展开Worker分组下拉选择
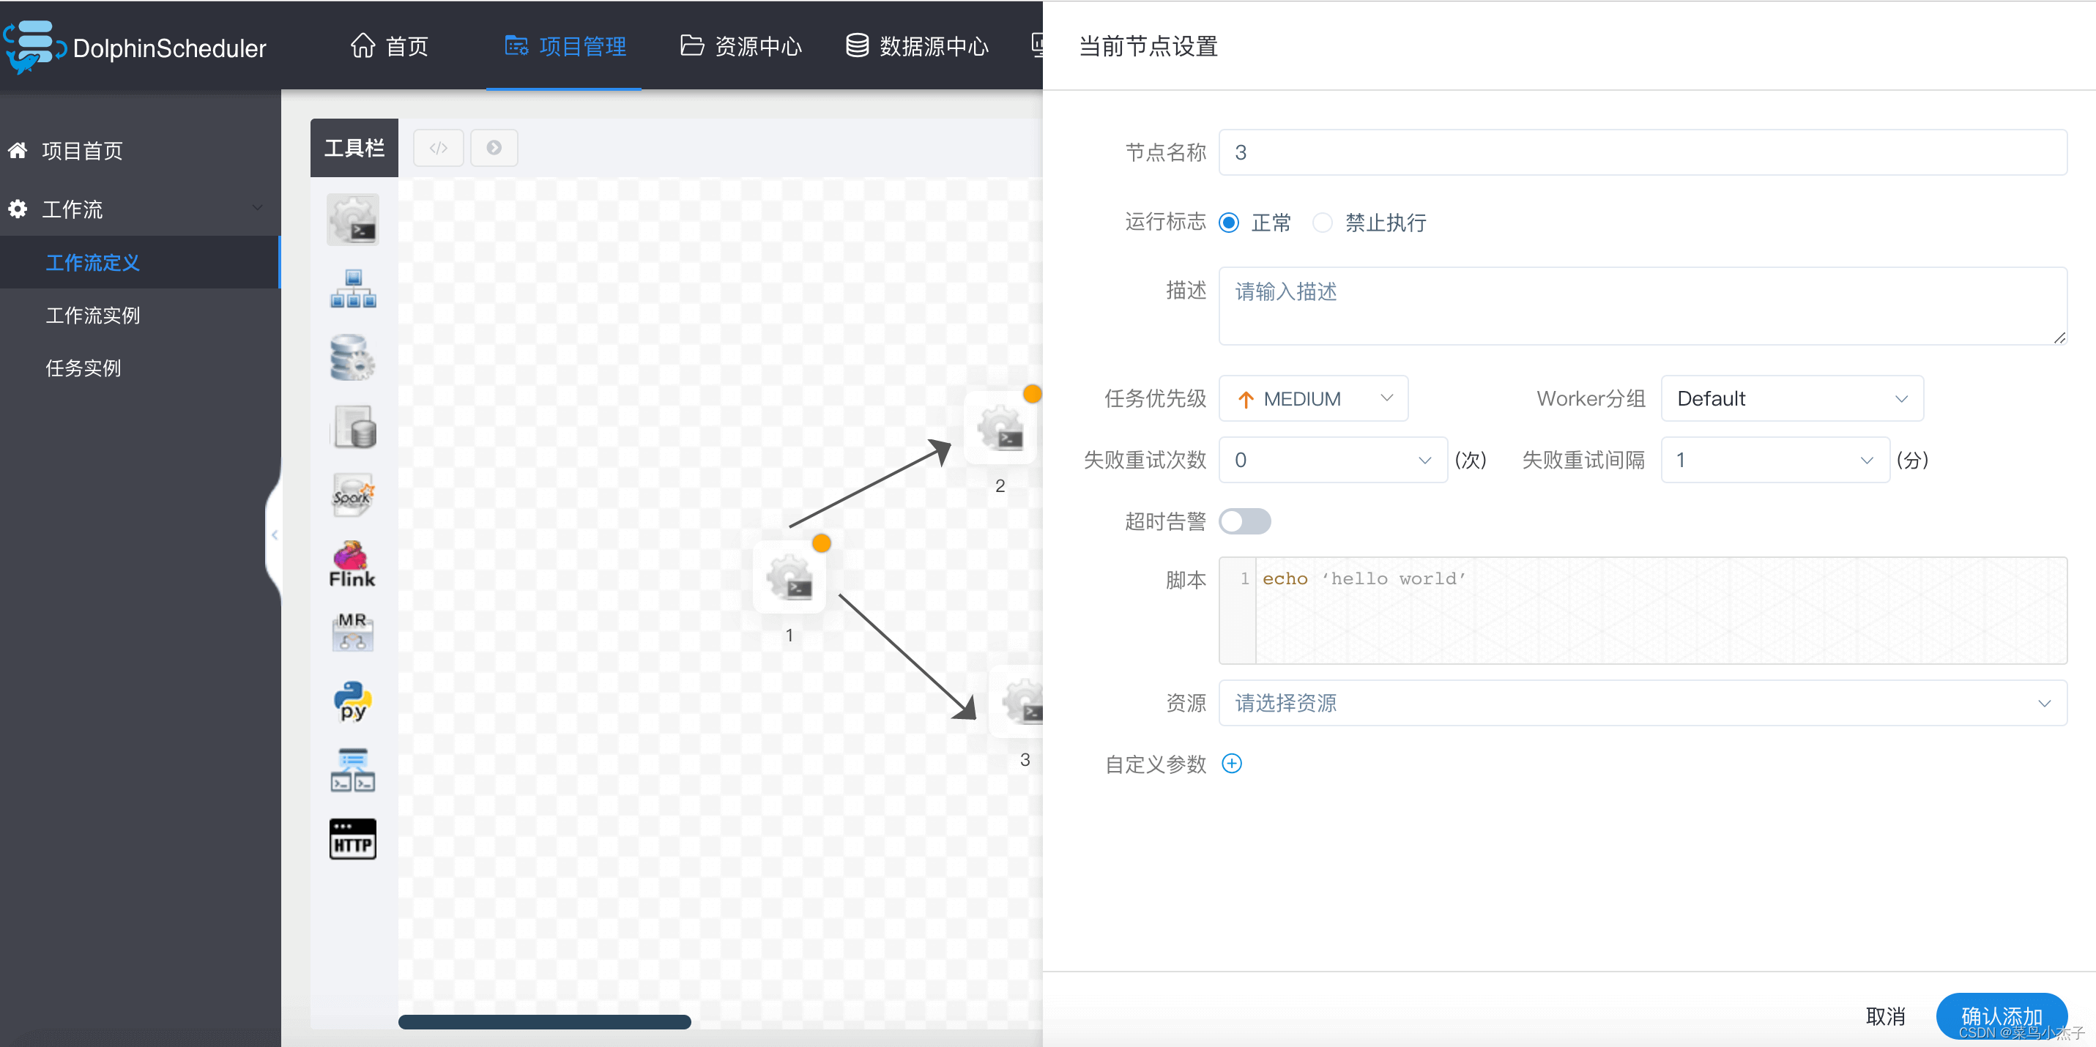2096x1047 pixels. [x=1793, y=398]
